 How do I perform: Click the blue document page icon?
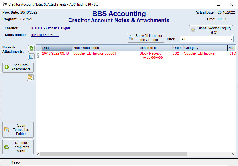tap(31, 57)
